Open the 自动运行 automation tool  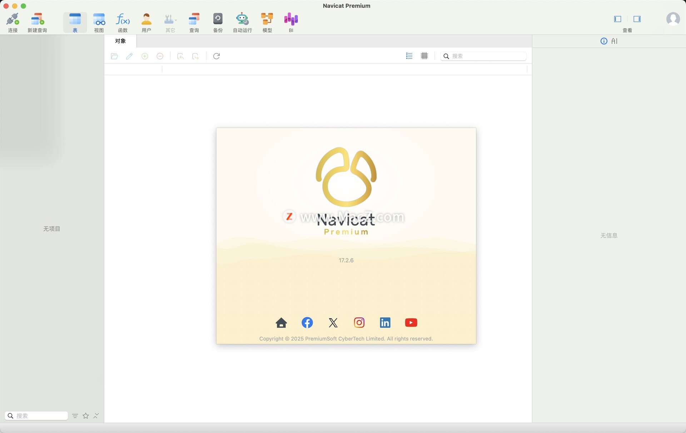[x=242, y=22]
